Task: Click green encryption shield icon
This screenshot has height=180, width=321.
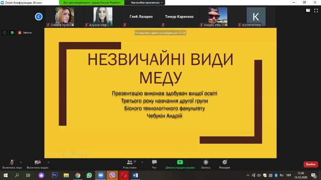Action: coord(12,32)
